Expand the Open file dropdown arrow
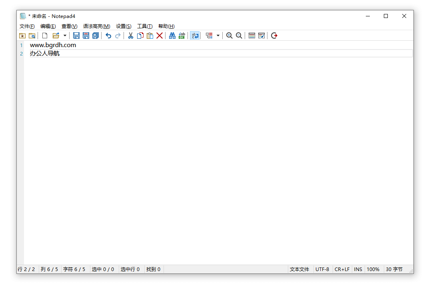The image size is (435, 289). [x=64, y=36]
